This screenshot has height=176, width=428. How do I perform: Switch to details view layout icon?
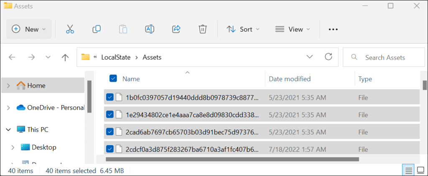[x=408, y=170]
